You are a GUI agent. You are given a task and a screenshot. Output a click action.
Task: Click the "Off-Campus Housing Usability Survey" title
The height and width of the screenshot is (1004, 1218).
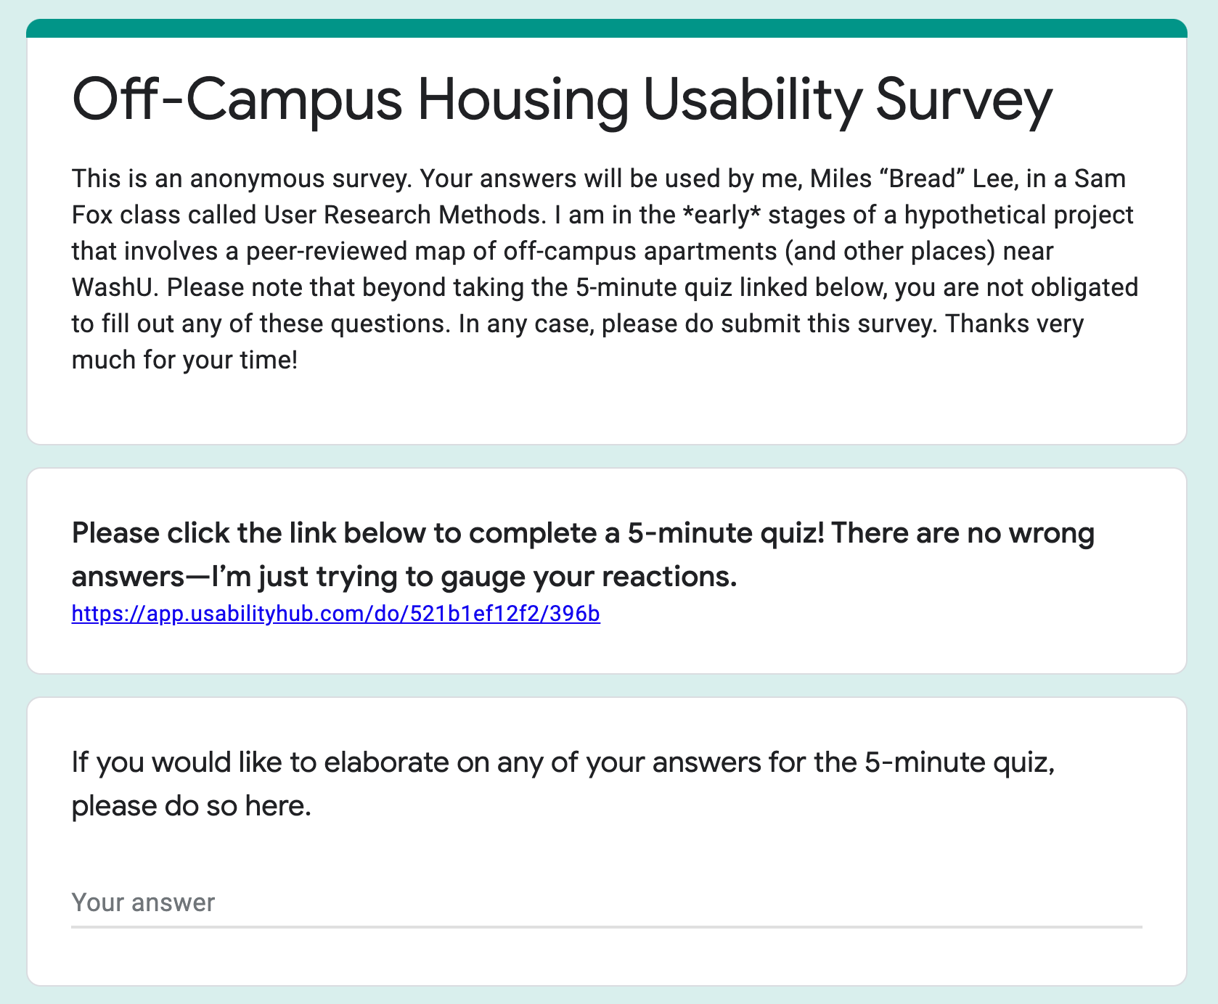point(562,101)
